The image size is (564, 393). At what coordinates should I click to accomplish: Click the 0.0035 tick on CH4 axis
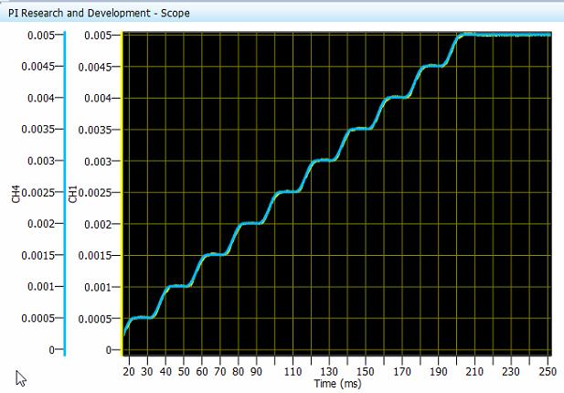click(37, 129)
